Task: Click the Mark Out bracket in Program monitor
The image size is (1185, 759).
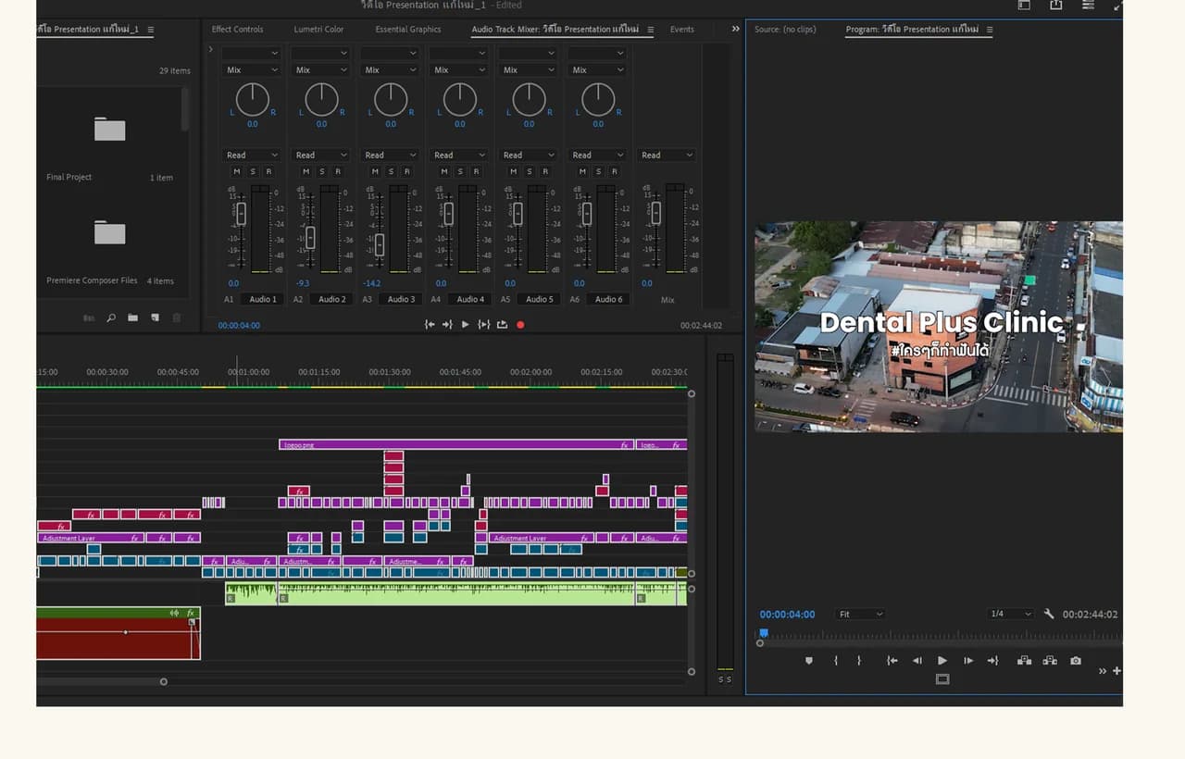Action: [859, 661]
